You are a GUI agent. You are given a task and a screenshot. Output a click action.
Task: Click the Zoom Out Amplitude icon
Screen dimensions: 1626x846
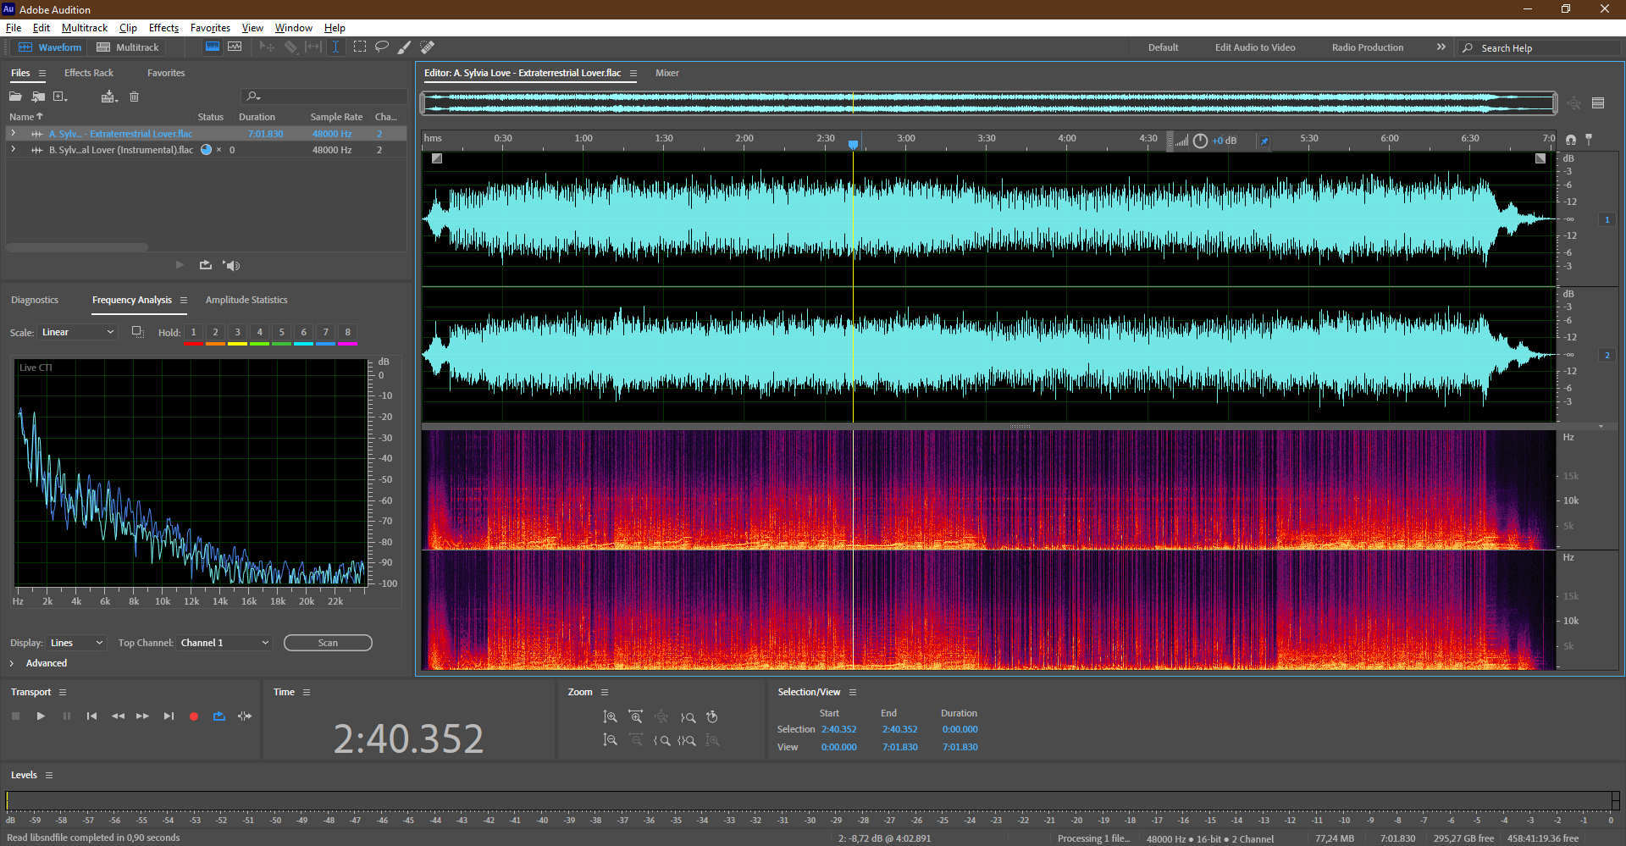(x=610, y=740)
